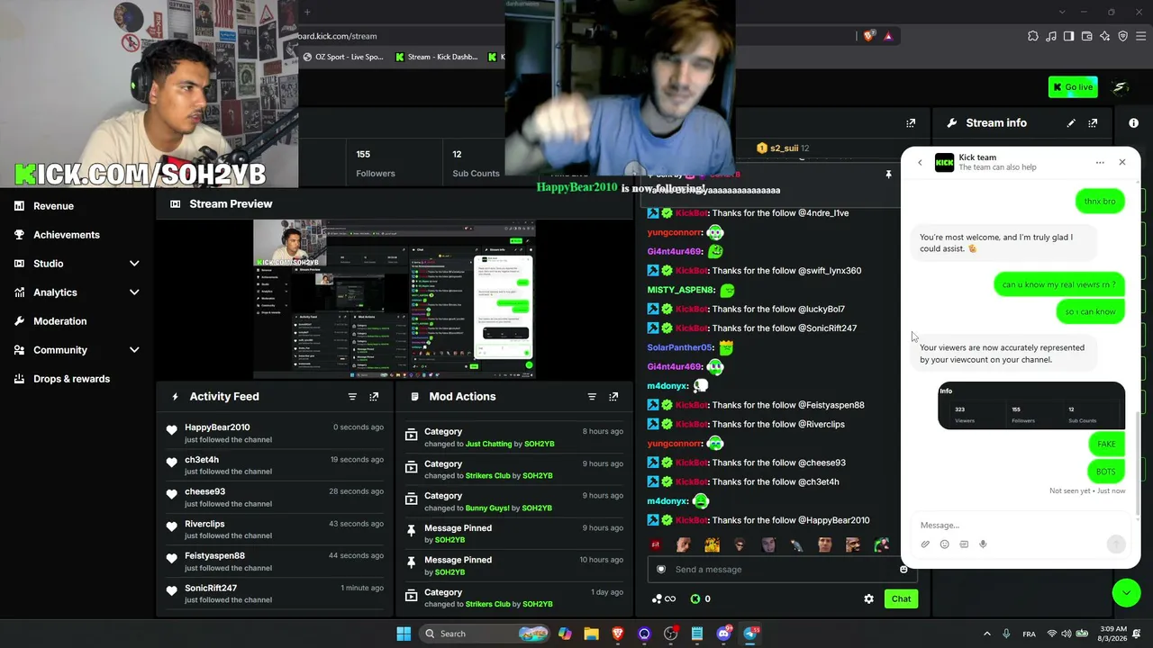1153x648 pixels.
Task: Toggle the browser sidebar panel
Action: coord(1068,36)
